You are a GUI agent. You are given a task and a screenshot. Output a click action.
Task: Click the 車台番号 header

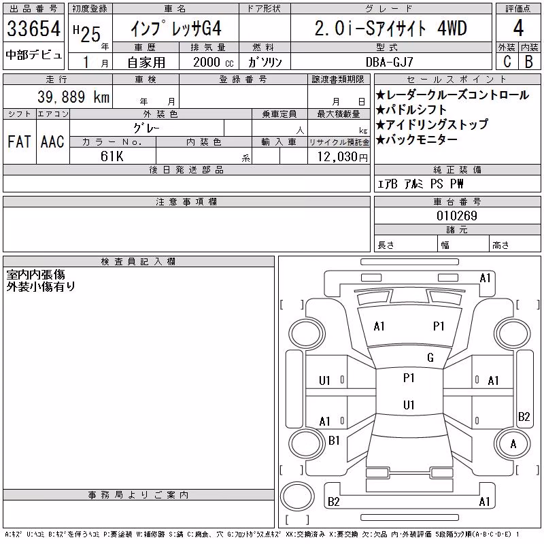tap(457, 201)
